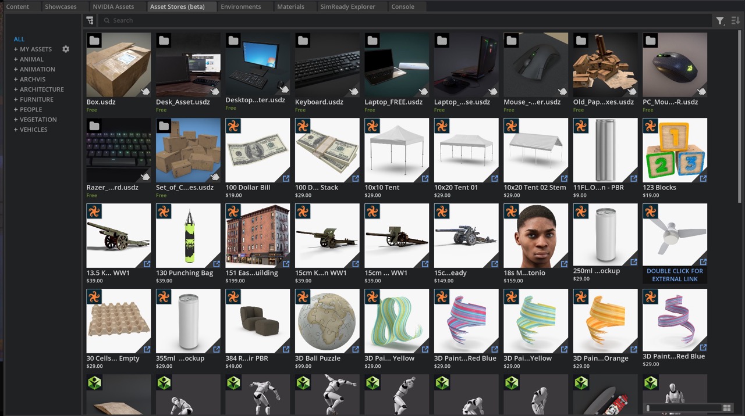Select the 15cm K...n WW1 cannon thumbnail
The height and width of the screenshot is (416, 745).
coord(327,235)
